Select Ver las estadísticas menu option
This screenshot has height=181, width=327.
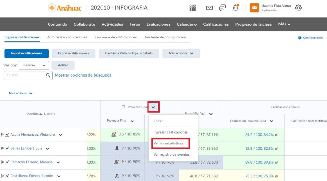coord(168,143)
